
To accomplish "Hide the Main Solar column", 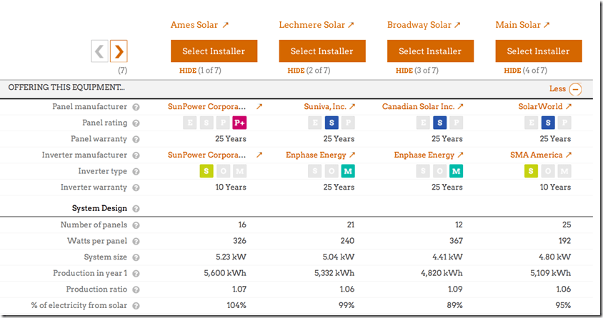I will [x=514, y=71].
